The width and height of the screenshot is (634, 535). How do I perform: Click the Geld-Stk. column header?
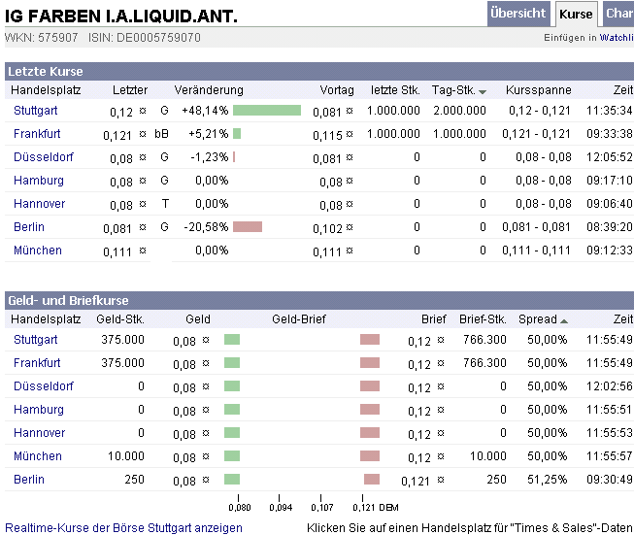pyautogui.click(x=120, y=319)
